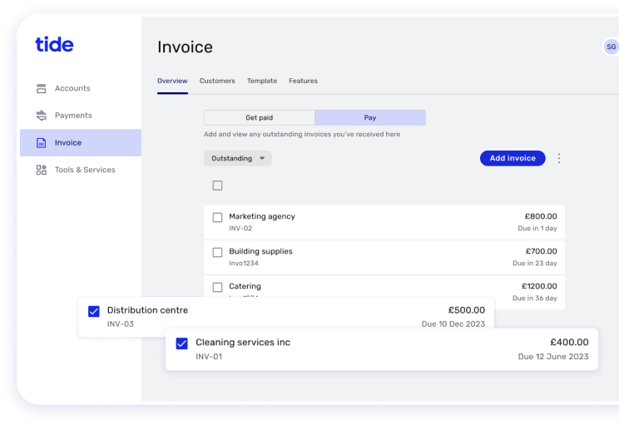The height and width of the screenshot is (425, 619).
Task: Open the Catering invoice name
Action: (x=245, y=286)
